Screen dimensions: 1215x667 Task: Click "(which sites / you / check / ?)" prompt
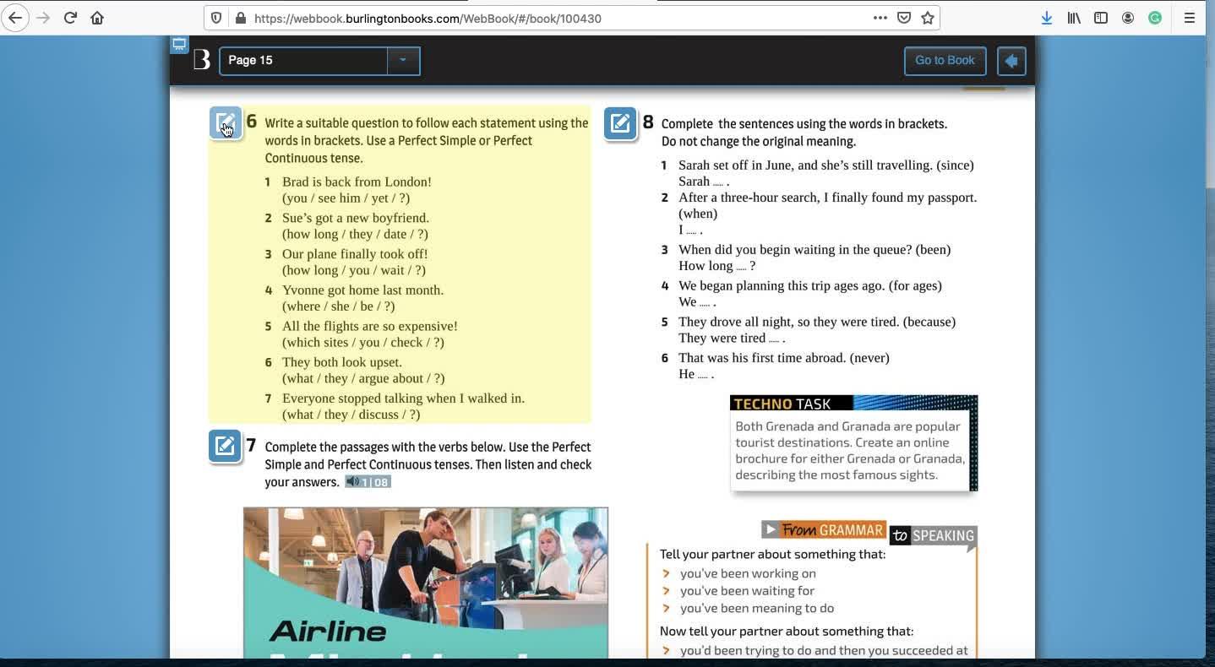(363, 343)
